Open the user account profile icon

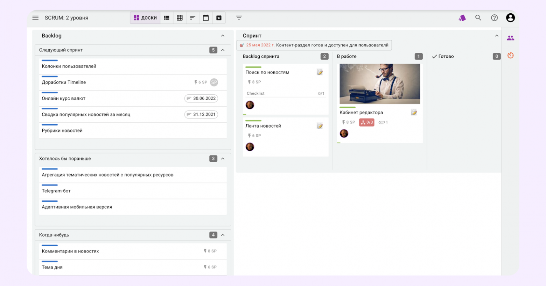510,18
